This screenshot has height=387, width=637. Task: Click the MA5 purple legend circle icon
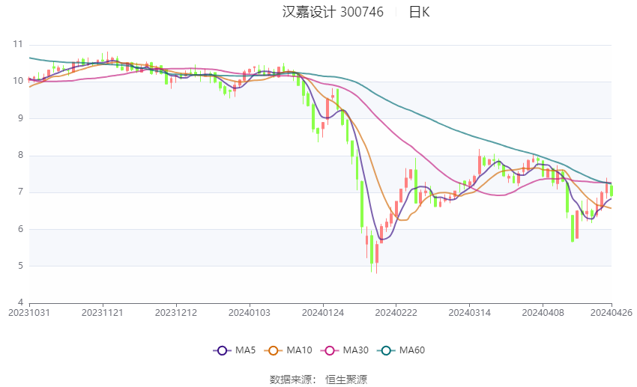[x=221, y=350]
